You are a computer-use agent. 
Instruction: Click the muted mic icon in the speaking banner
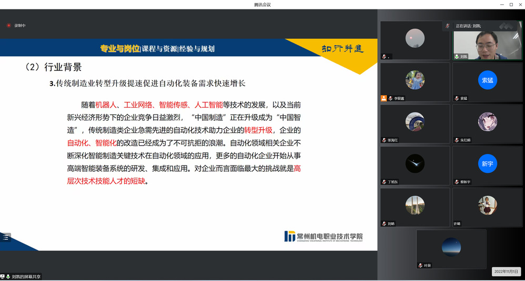(x=448, y=26)
